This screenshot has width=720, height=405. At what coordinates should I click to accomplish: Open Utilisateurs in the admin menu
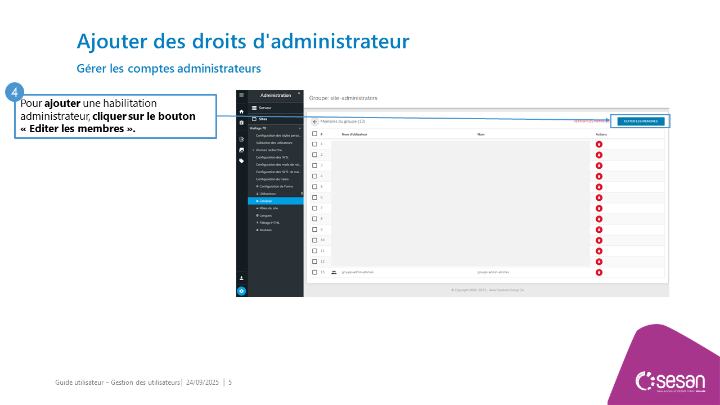pyautogui.click(x=268, y=193)
